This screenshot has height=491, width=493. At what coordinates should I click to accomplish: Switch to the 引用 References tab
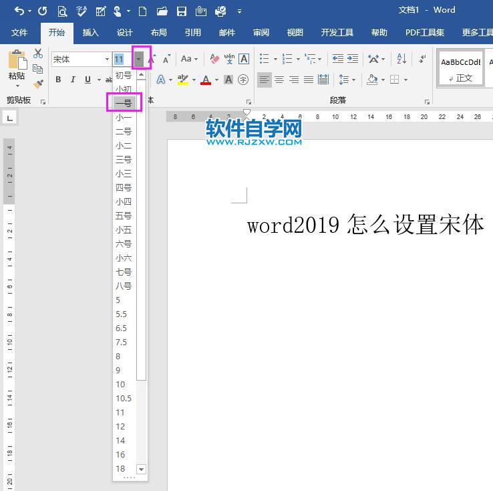click(193, 32)
